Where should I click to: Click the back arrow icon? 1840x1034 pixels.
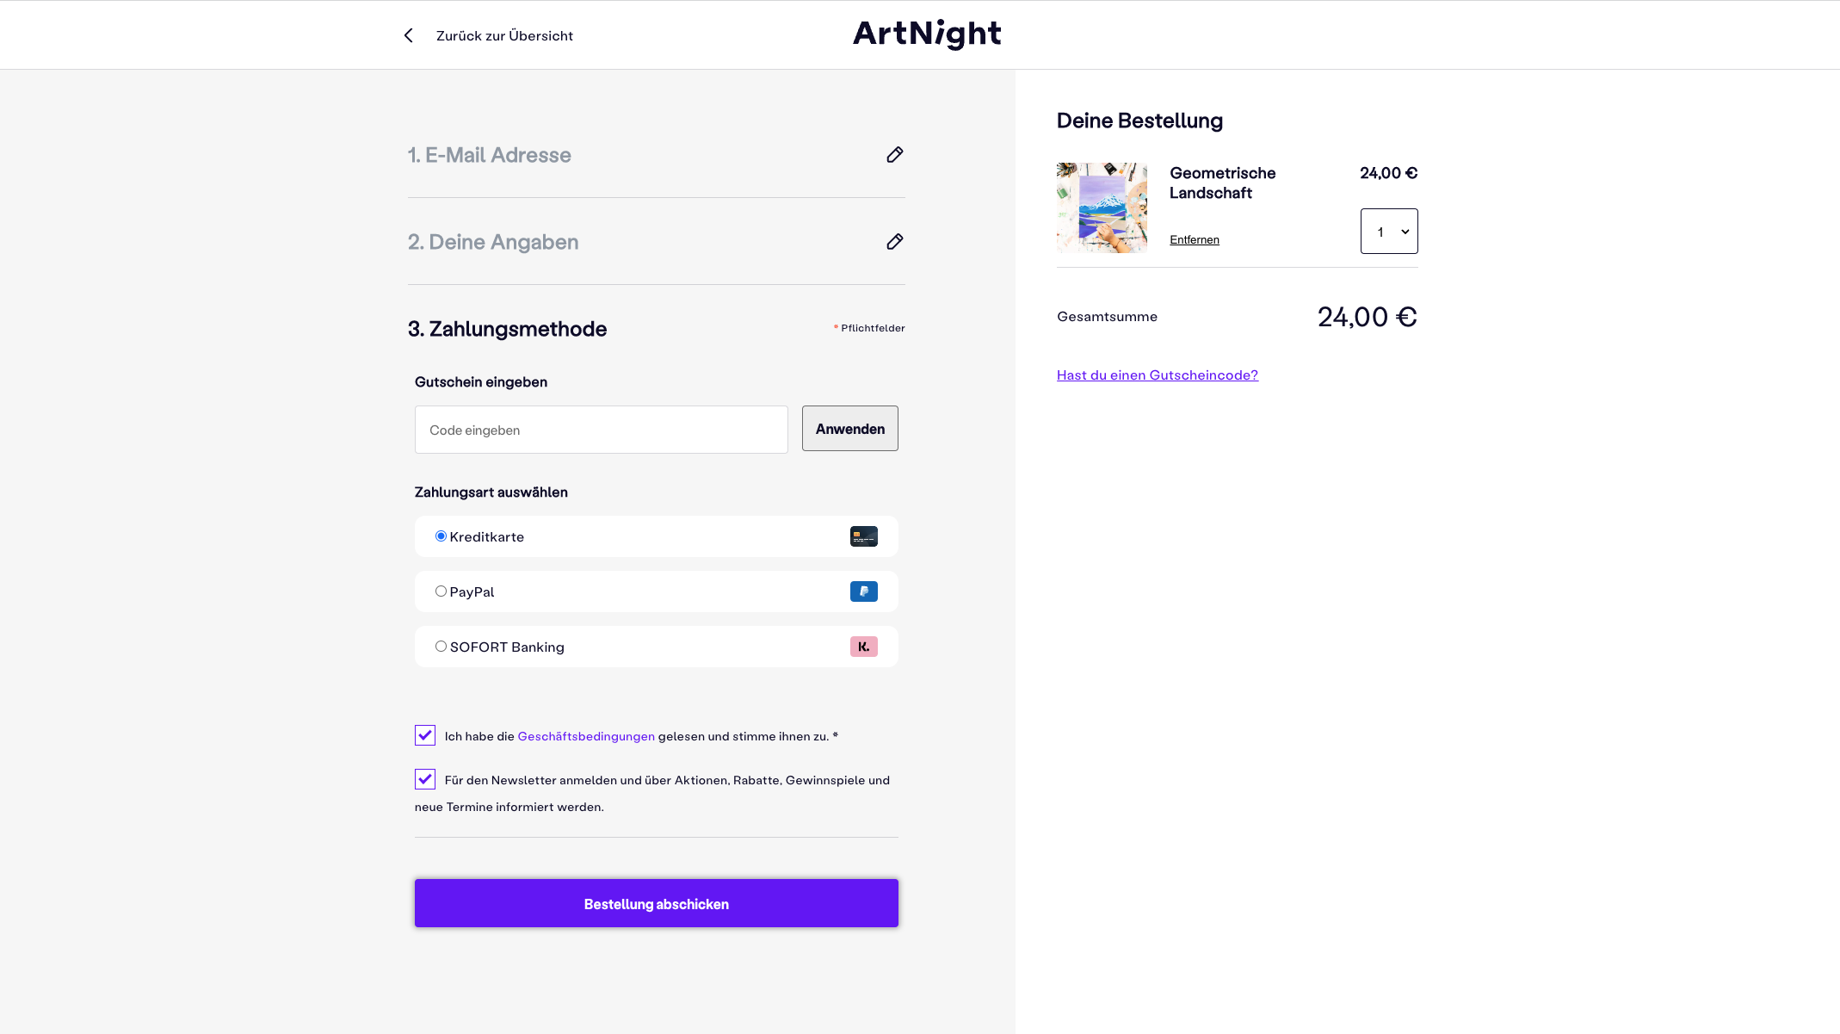click(x=409, y=35)
